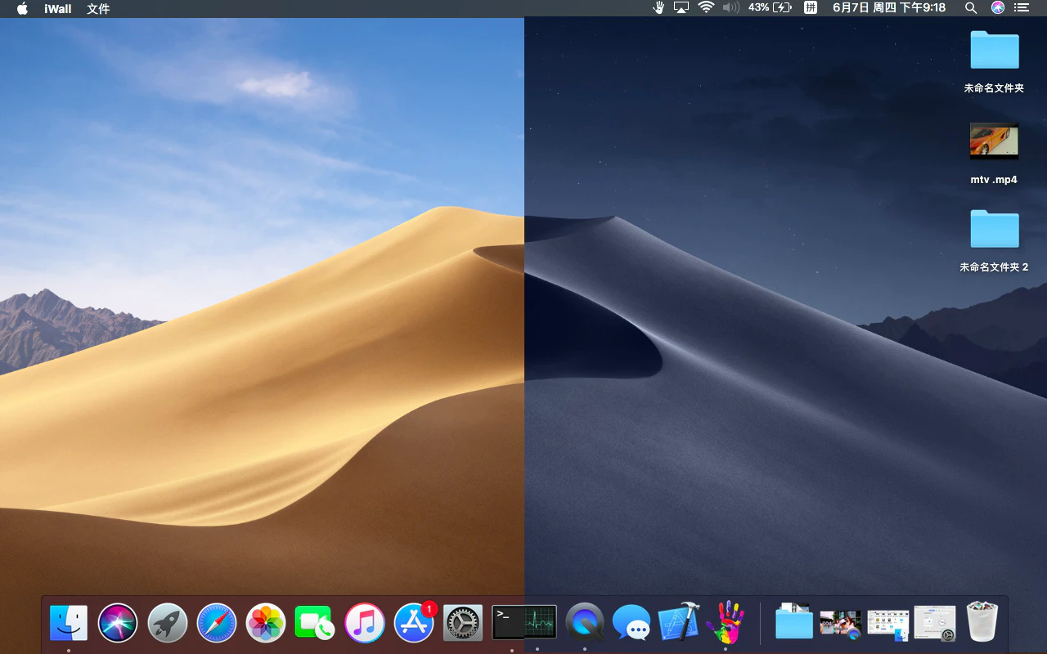Open the blue folder stack in Dock
1047x654 pixels.
coord(794,623)
